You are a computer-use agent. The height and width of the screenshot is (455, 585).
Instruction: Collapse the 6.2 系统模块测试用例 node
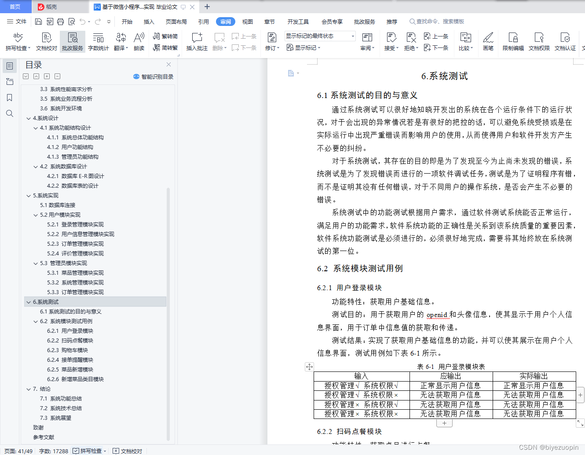(x=36, y=321)
